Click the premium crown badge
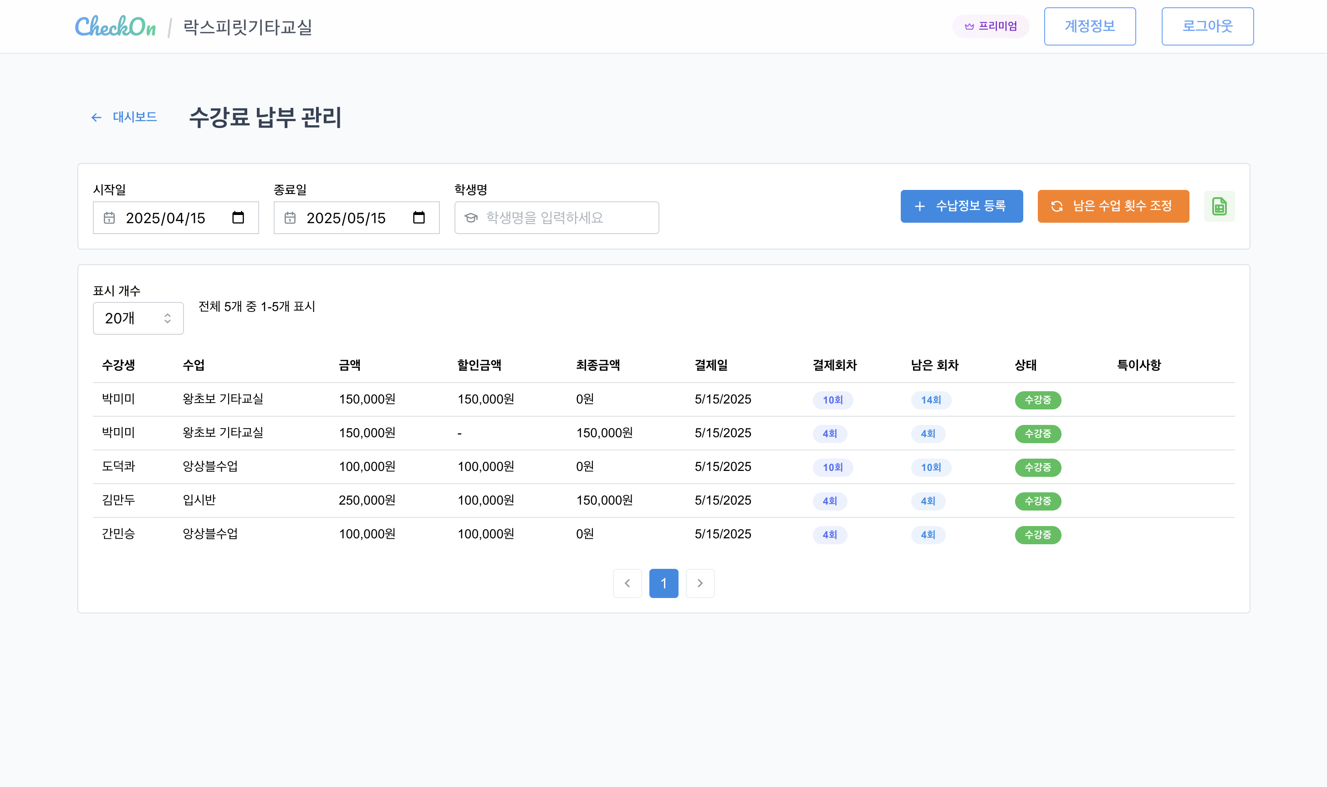Viewport: 1327px width, 787px height. 990,26
